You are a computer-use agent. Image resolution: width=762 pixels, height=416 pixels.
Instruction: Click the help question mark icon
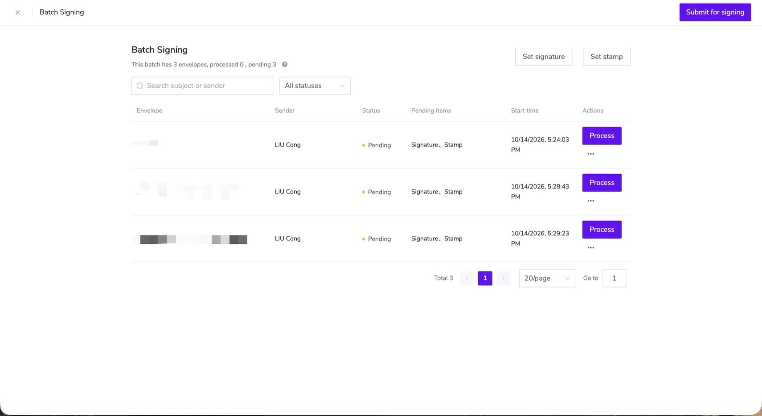click(x=285, y=64)
